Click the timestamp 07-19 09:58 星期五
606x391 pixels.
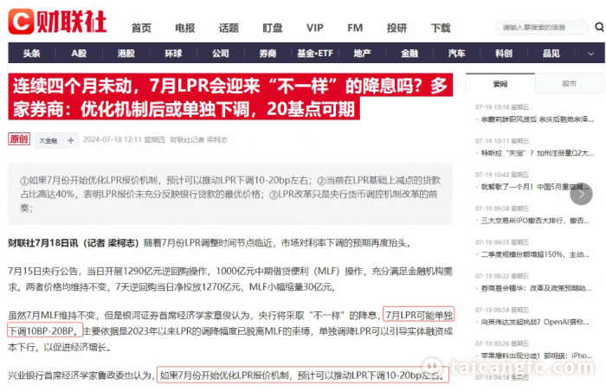502,208
